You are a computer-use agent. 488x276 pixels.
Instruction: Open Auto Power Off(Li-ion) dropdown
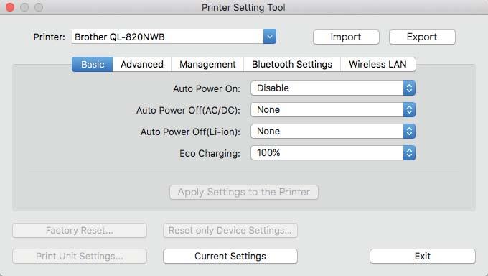coord(333,132)
